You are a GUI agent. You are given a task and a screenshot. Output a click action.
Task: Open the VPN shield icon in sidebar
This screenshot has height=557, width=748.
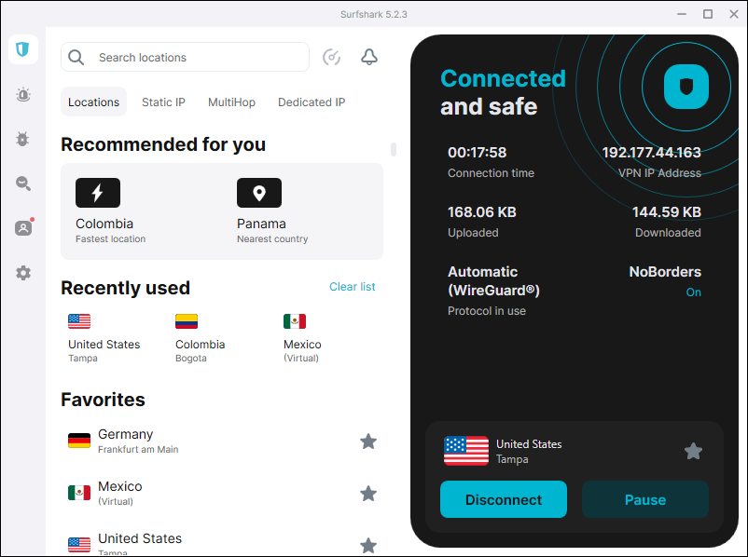coord(23,49)
